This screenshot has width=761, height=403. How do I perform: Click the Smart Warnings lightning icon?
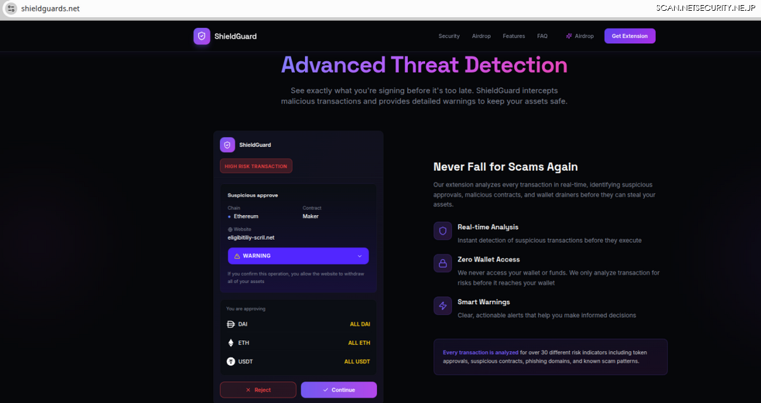443,306
